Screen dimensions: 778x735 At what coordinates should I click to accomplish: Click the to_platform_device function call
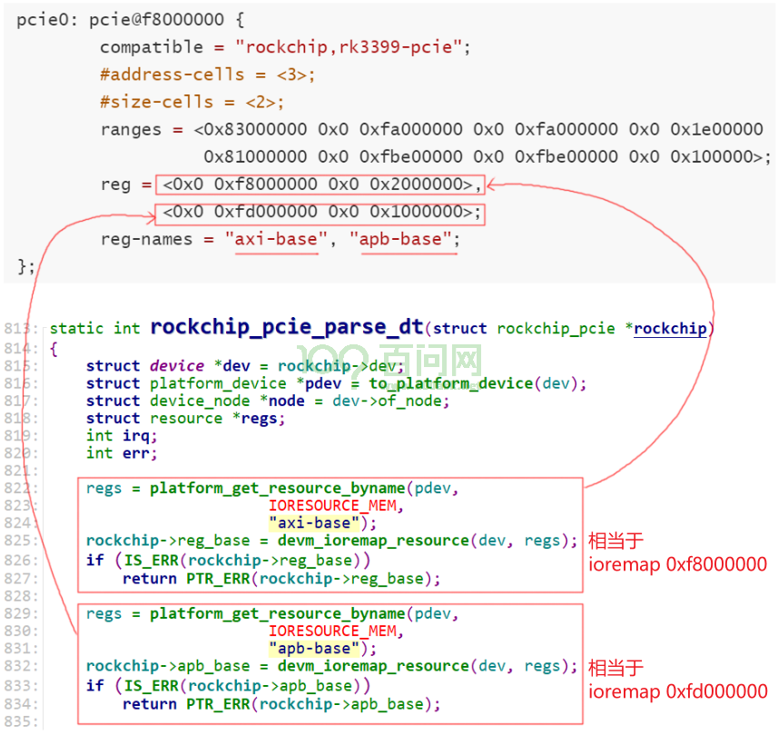point(451,383)
